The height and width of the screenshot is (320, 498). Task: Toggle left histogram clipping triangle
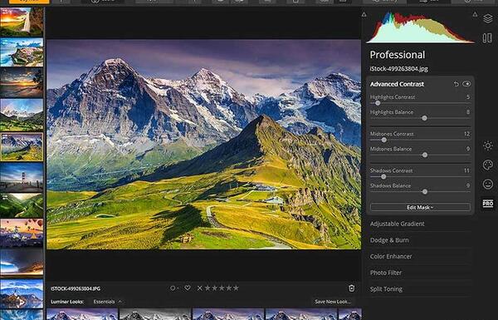(x=364, y=14)
